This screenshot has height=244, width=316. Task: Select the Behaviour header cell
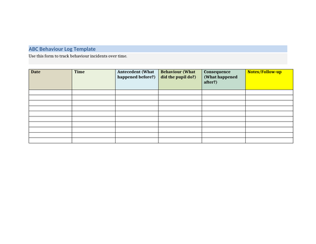pyautogui.click(x=180, y=80)
